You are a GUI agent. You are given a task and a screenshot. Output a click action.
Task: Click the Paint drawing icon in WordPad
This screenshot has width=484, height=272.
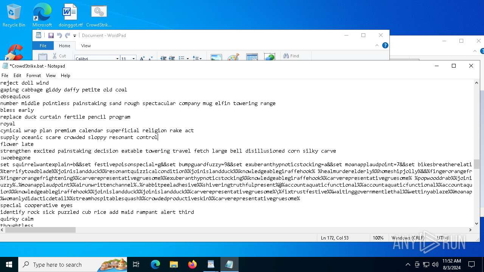pyautogui.click(x=233, y=57)
